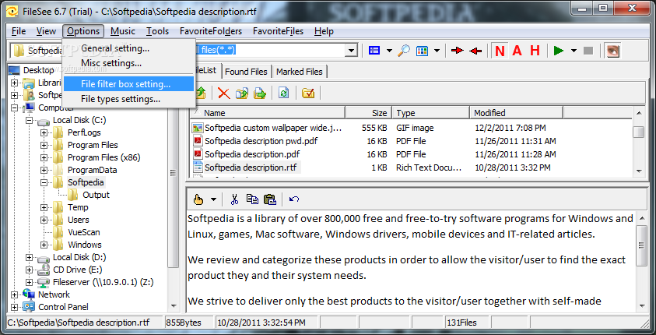Viewport: 656px width, 335px height.
Task: Select the hand tool in preview toolbar
Action: (198, 199)
